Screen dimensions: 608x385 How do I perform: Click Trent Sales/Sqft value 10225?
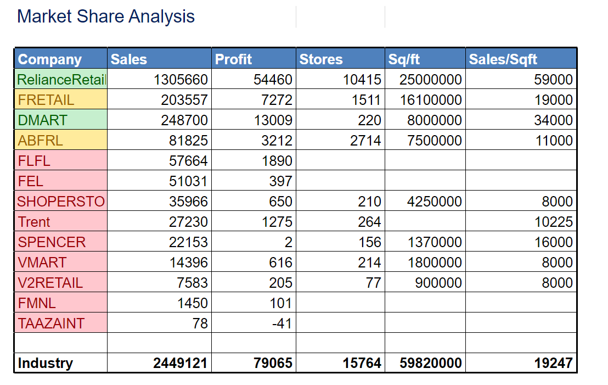click(x=554, y=222)
